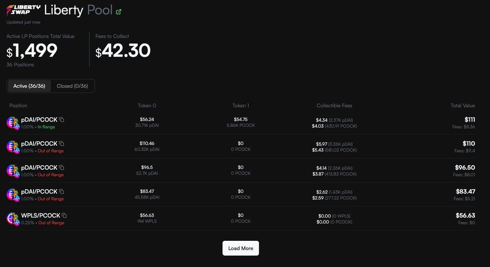The width and height of the screenshot is (490, 267).
Task: Click the $3.87 (413.83 PCOCK) fee entry
Action: click(x=334, y=174)
